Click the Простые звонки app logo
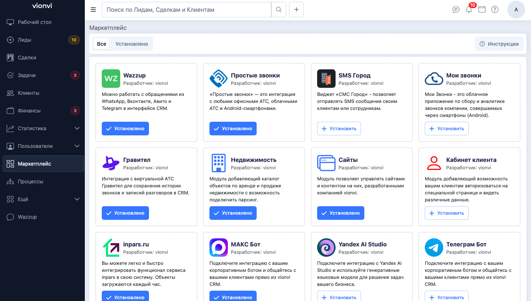 [x=219, y=79]
